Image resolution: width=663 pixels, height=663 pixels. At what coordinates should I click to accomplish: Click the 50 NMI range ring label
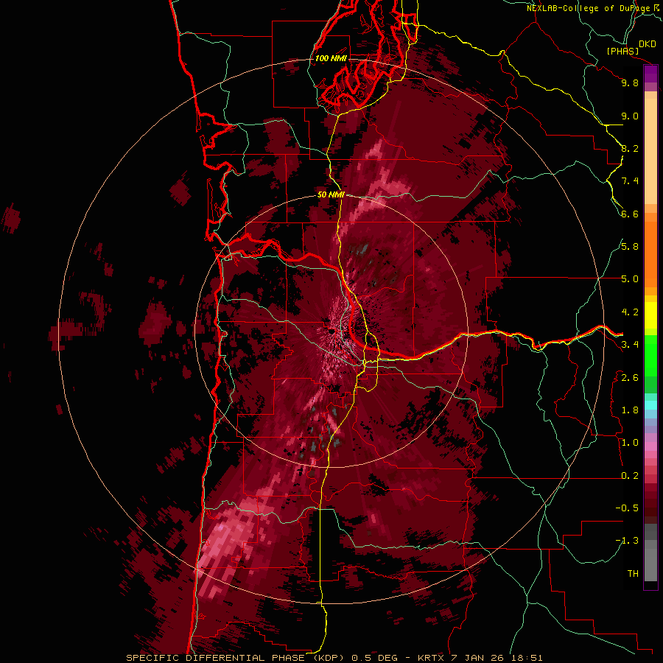point(331,195)
